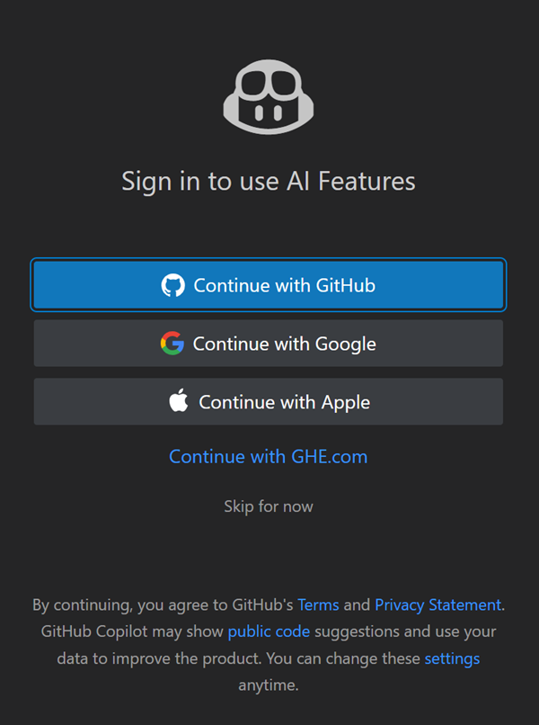Tap the multicolored Google icon

(x=172, y=343)
